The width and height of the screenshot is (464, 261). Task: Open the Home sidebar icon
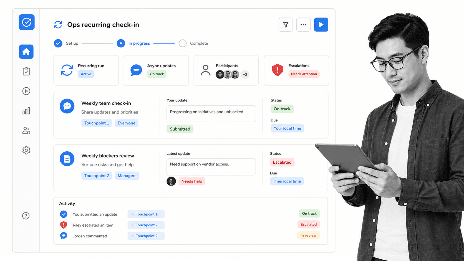pos(26,52)
